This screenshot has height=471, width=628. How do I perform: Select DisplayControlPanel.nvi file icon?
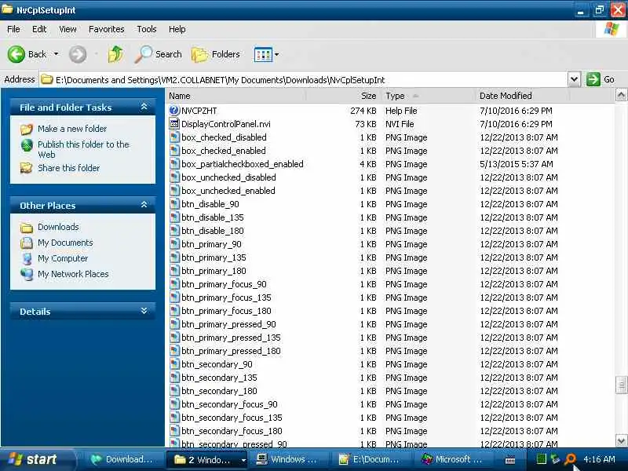tap(174, 124)
